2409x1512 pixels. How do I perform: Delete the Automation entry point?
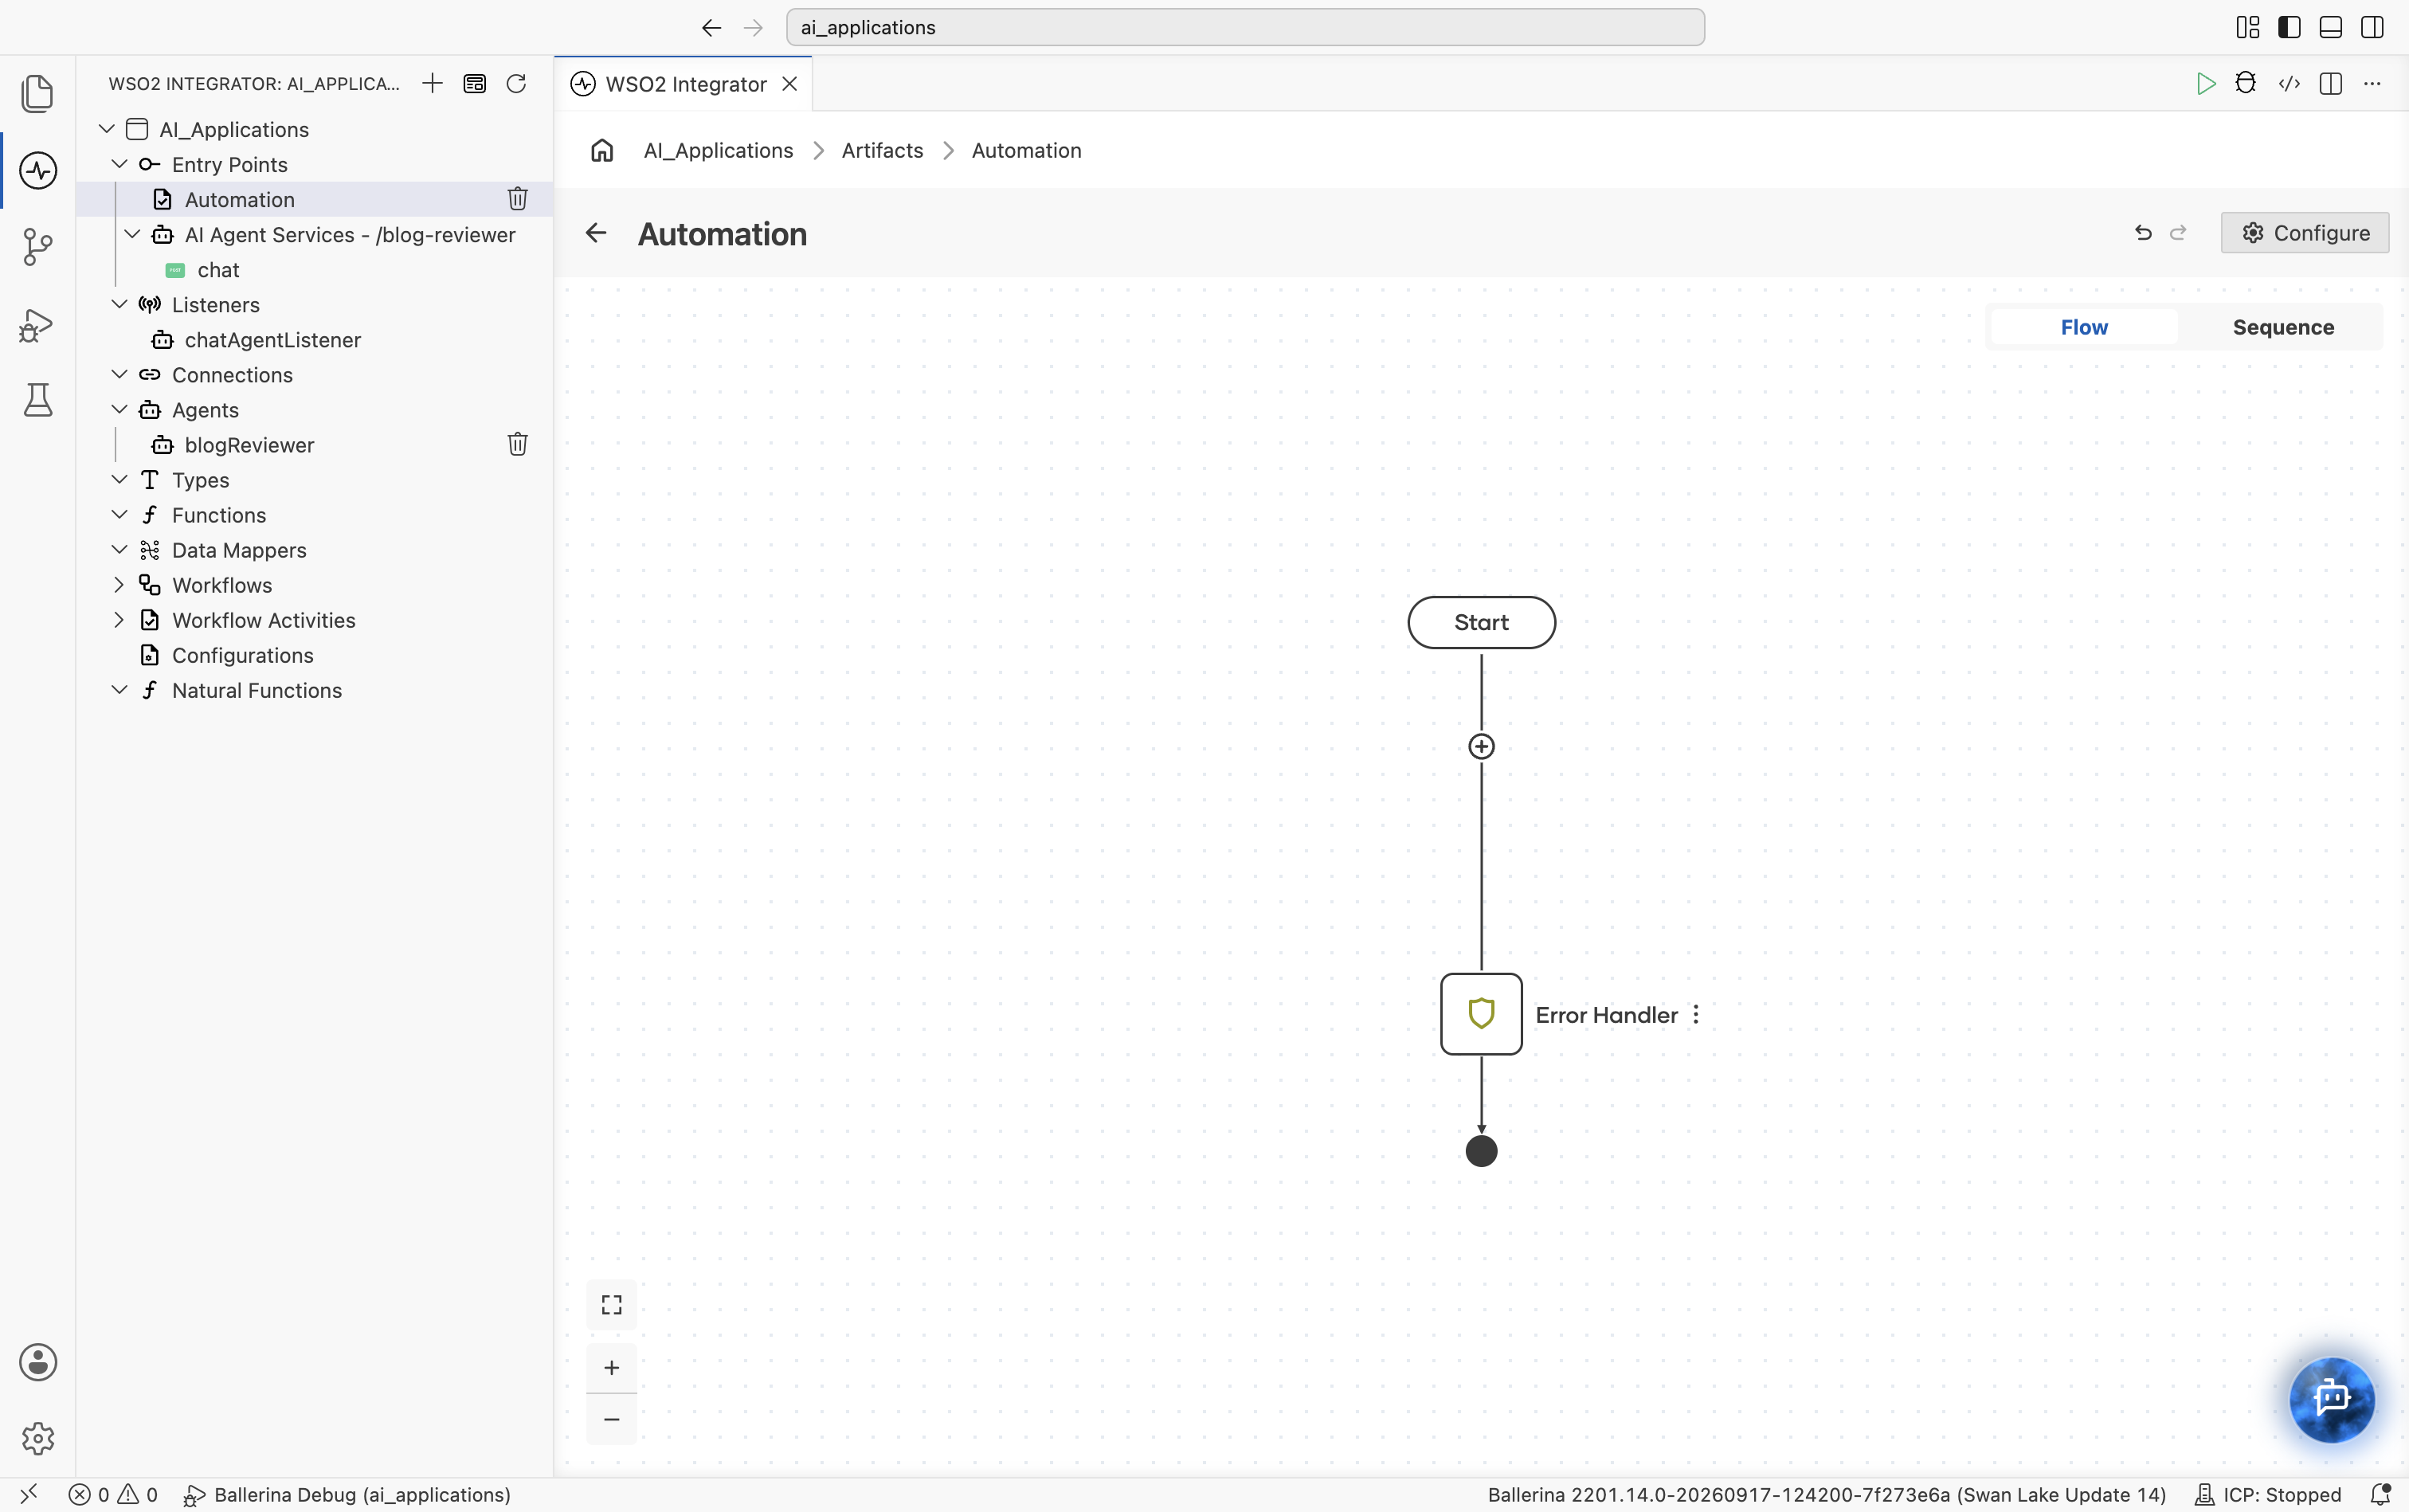click(517, 199)
